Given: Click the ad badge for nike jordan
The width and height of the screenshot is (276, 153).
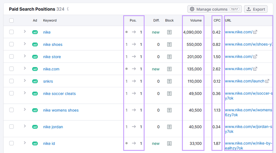Looking at the screenshot, I should click(35, 127).
